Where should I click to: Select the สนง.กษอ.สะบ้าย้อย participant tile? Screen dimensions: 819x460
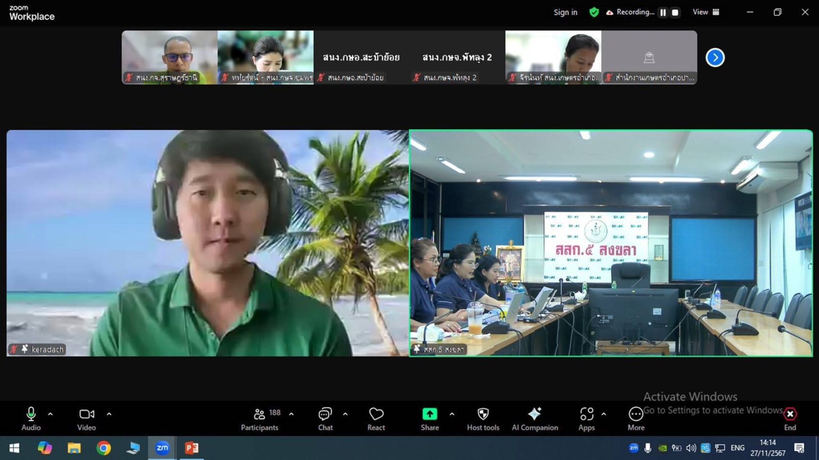click(362, 57)
